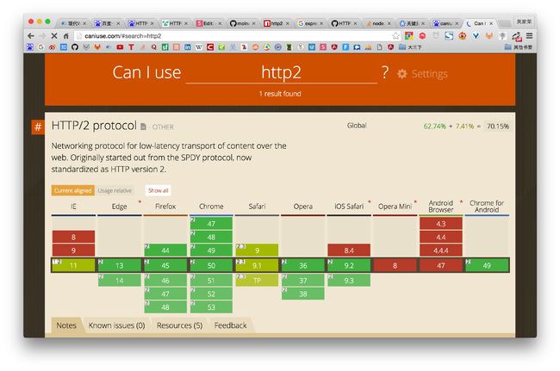Screen dimensions: 560x371
Task: Switch to the GitHub 'moln' browser tab
Action: (x=242, y=23)
